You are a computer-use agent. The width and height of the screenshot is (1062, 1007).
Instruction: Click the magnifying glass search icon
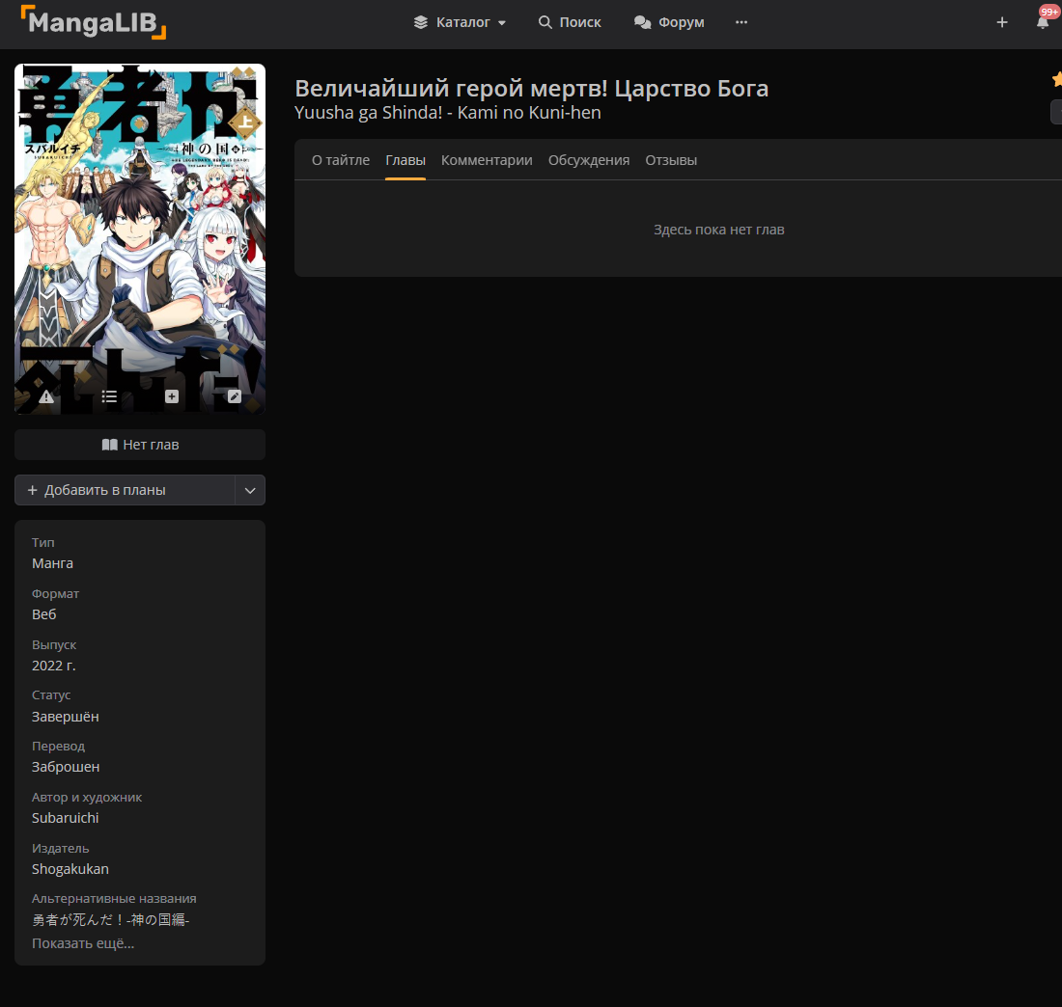click(x=545, y=22)
